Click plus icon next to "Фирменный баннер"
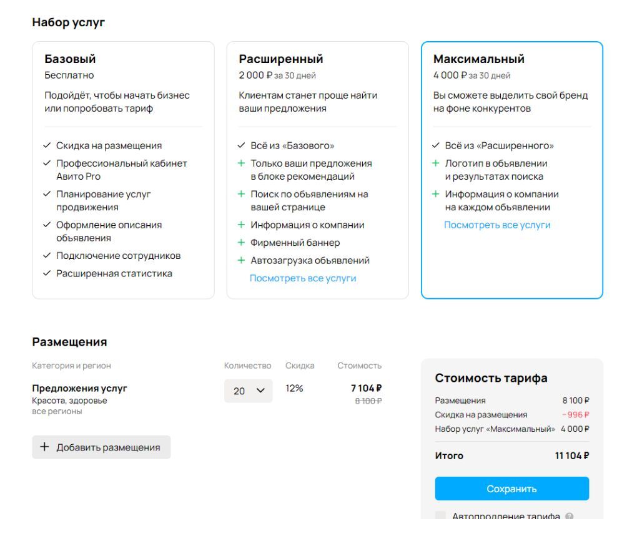 (x=241, y=243)
